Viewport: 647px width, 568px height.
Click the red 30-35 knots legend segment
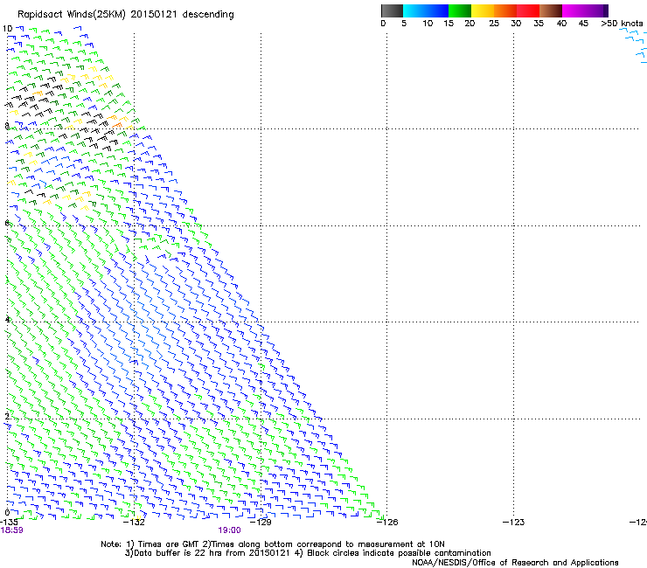point(528,10)
